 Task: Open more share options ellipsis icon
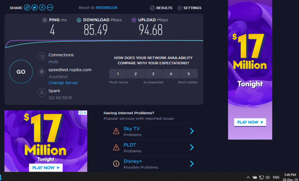[50, 7]
